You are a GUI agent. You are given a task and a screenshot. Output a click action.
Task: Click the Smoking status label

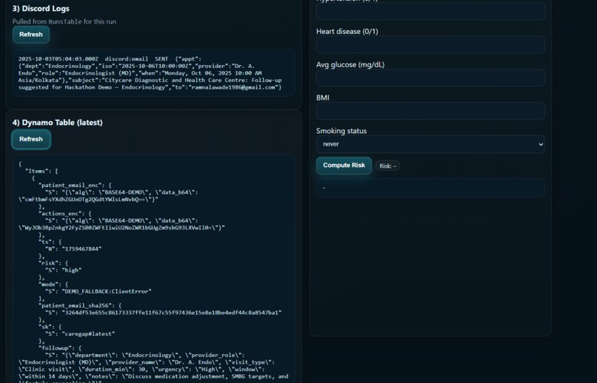341,131
